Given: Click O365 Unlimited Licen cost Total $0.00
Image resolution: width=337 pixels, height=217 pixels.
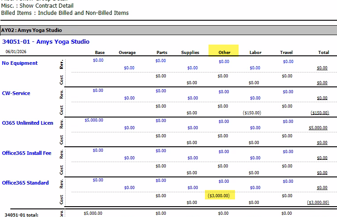Looking at the screenshot, I should [322, 143].
